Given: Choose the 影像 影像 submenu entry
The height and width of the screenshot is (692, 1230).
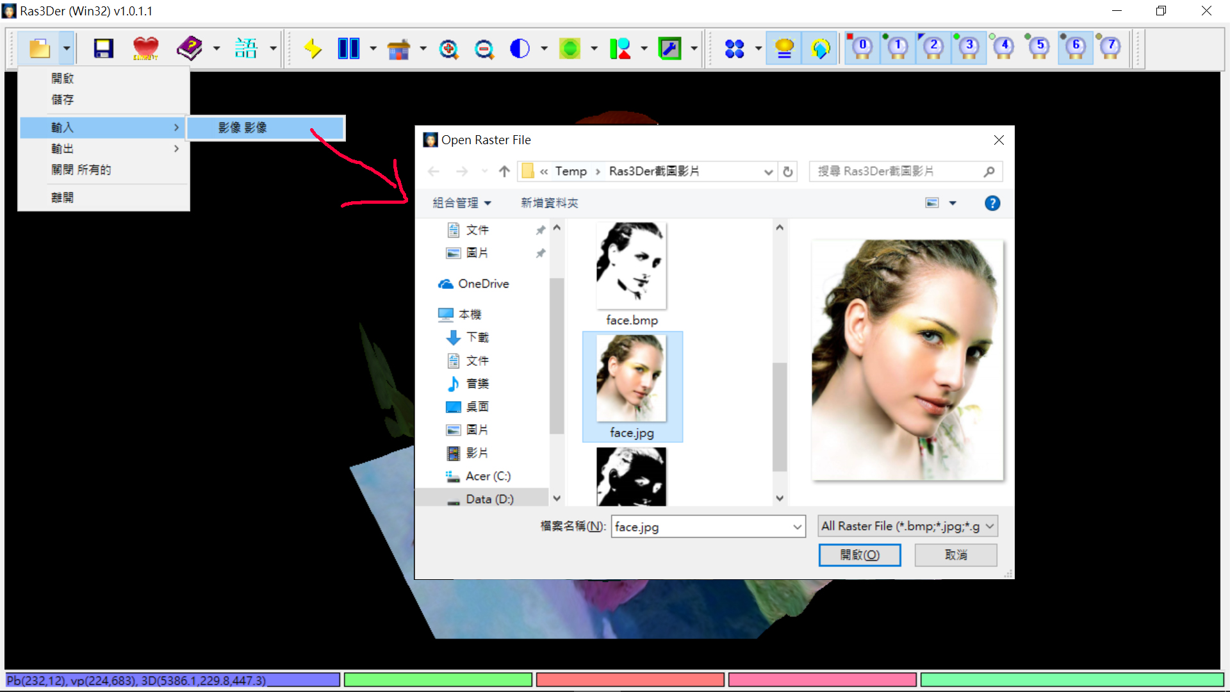Looking at the screenshot, I should (242, 128).
